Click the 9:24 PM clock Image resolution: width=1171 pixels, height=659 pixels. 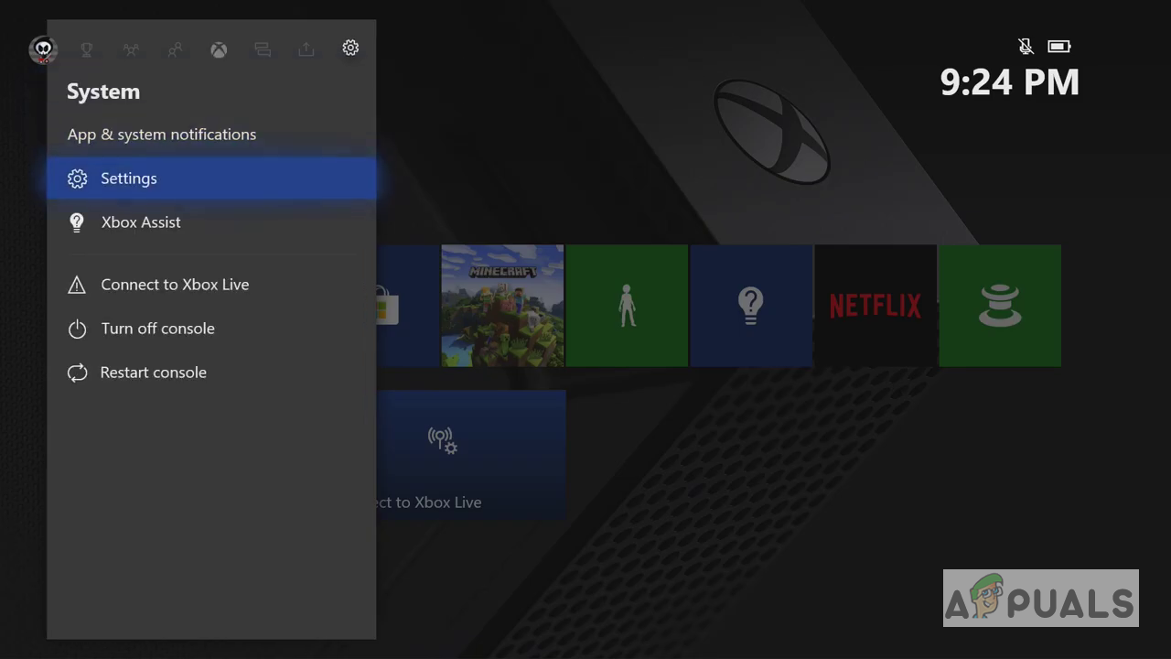1010,82
